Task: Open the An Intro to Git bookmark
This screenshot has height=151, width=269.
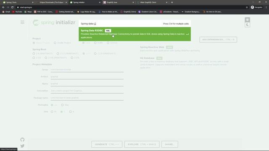Action: 212,12
